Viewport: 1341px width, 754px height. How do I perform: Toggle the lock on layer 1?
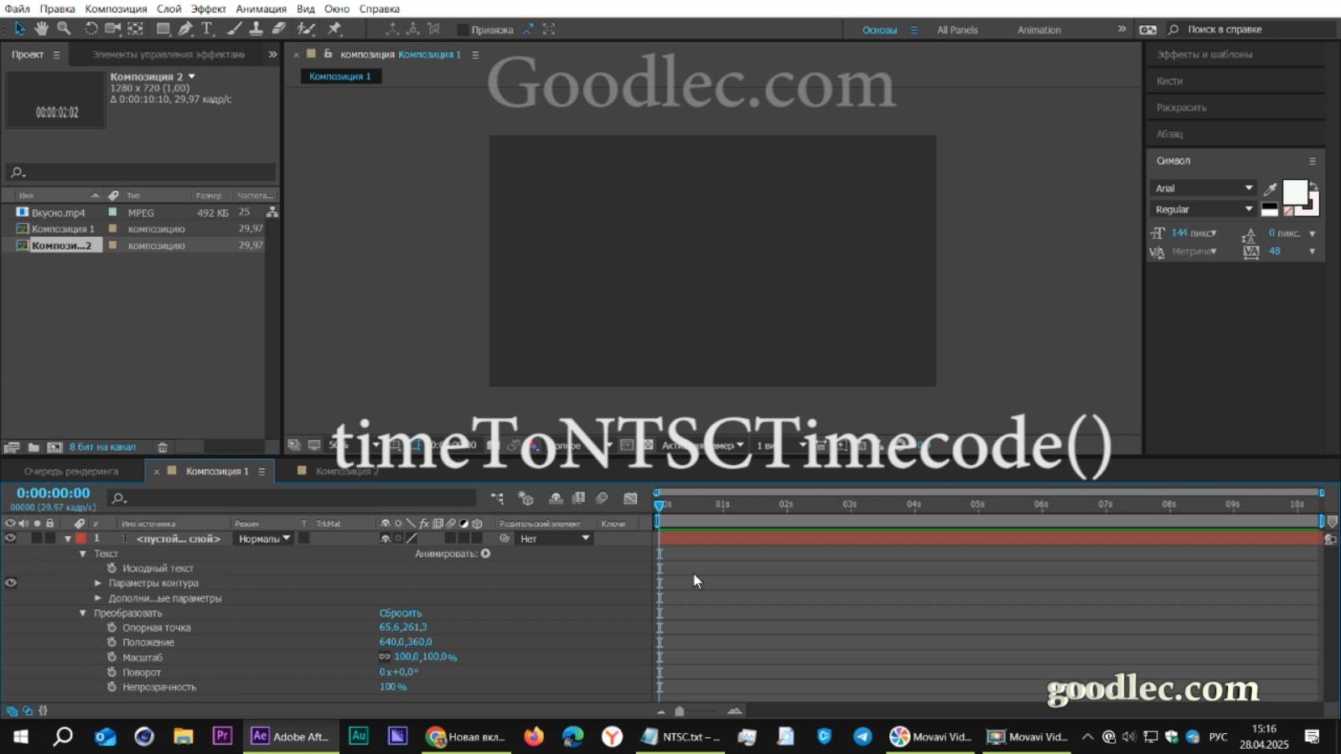[50, 539]
